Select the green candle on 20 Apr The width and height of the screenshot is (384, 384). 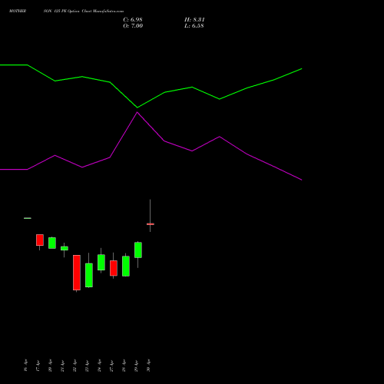tap(52, 243)
